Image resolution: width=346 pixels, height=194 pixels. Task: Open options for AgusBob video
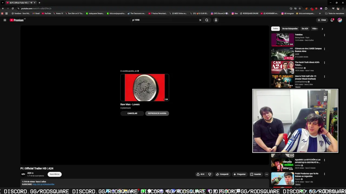(324, 160)
